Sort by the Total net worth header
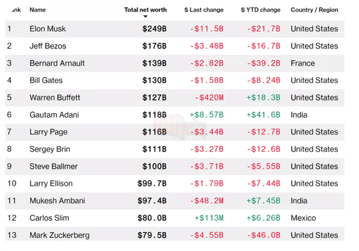 coord(145,10)
